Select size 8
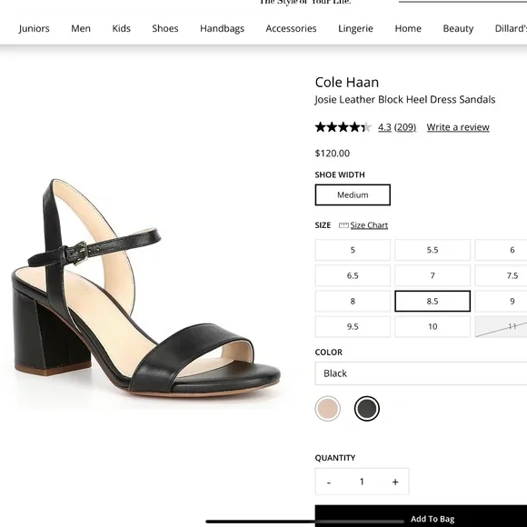This screenshot has height=527, width=527. coord(353,301)
